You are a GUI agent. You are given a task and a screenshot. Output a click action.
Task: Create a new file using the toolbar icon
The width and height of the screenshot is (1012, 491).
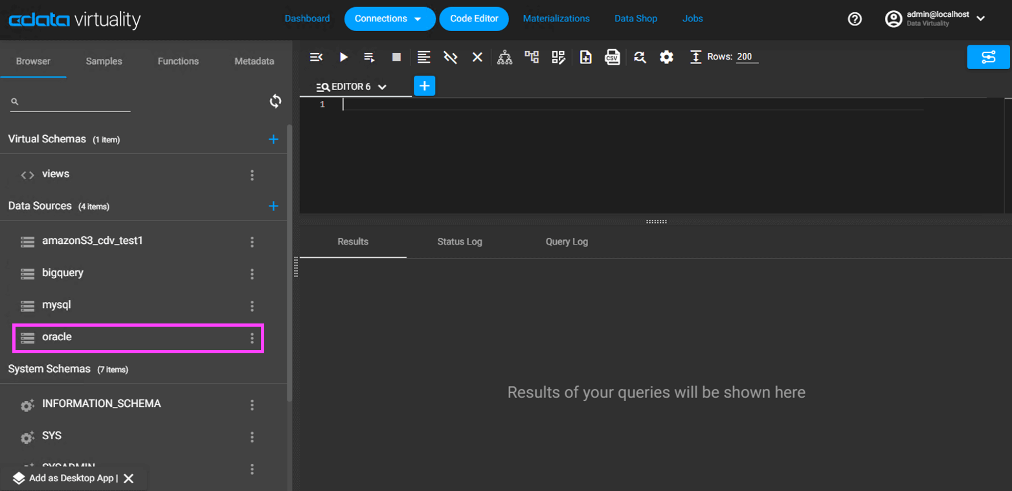pos(585,57)
